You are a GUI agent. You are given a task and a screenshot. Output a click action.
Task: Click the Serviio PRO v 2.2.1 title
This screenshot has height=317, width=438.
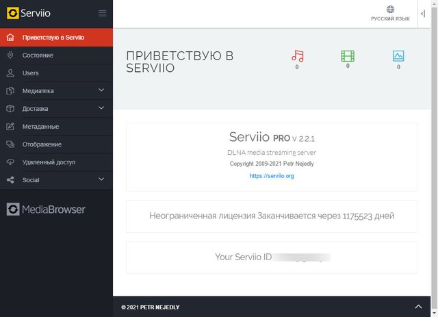point(272,137)
